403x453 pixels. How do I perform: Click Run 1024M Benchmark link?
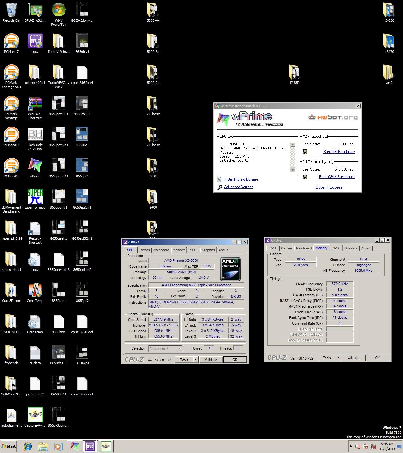337,177
